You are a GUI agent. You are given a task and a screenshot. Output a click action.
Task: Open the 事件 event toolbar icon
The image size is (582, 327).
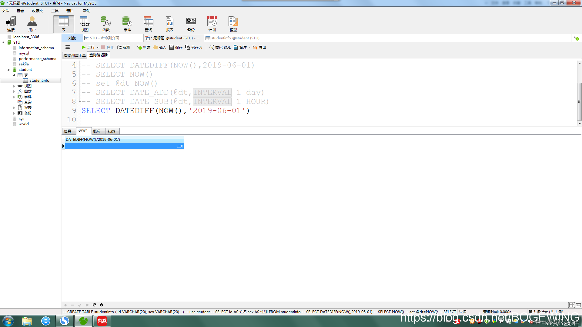coord(127,24)
